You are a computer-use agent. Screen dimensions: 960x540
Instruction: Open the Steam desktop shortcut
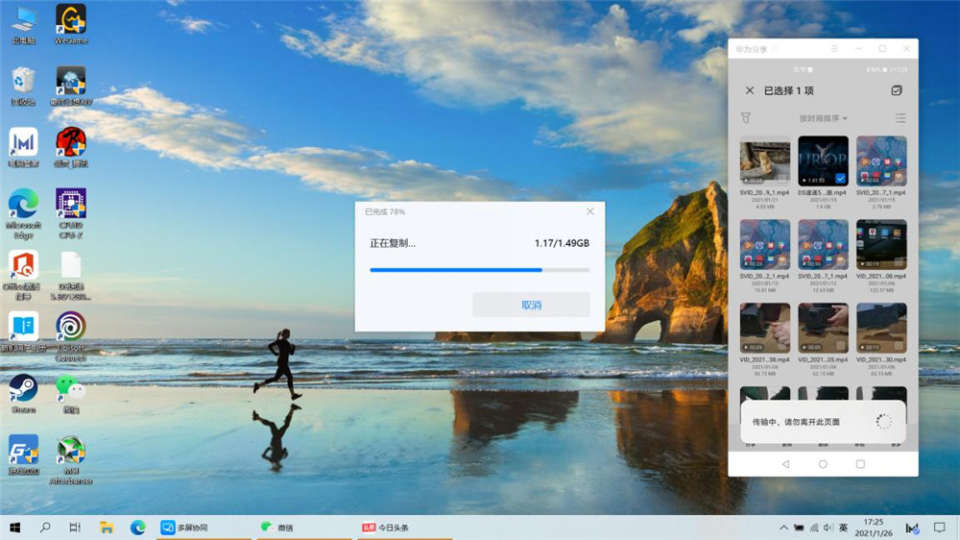coord(23,393)
